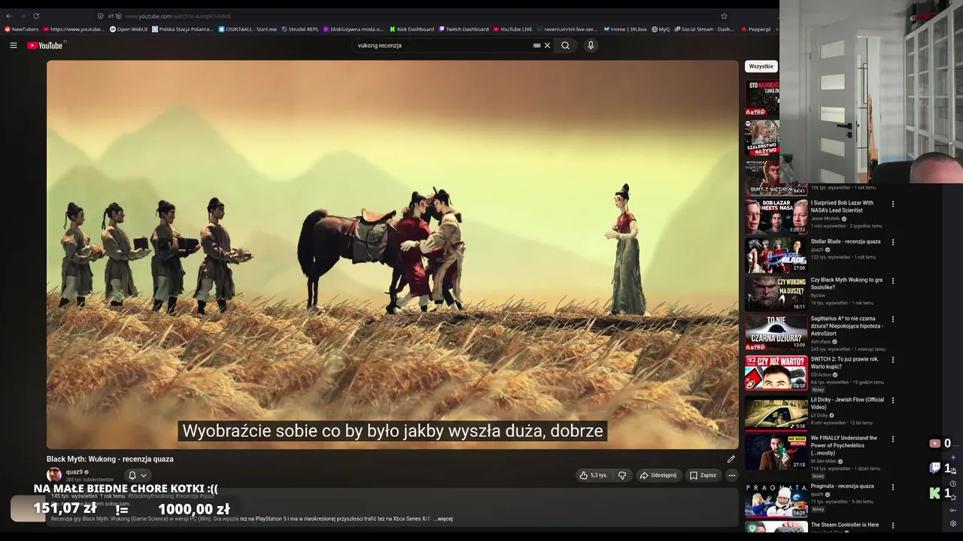
Task: Click the pencil edit icon beside video title
Action: pos(731,459)
